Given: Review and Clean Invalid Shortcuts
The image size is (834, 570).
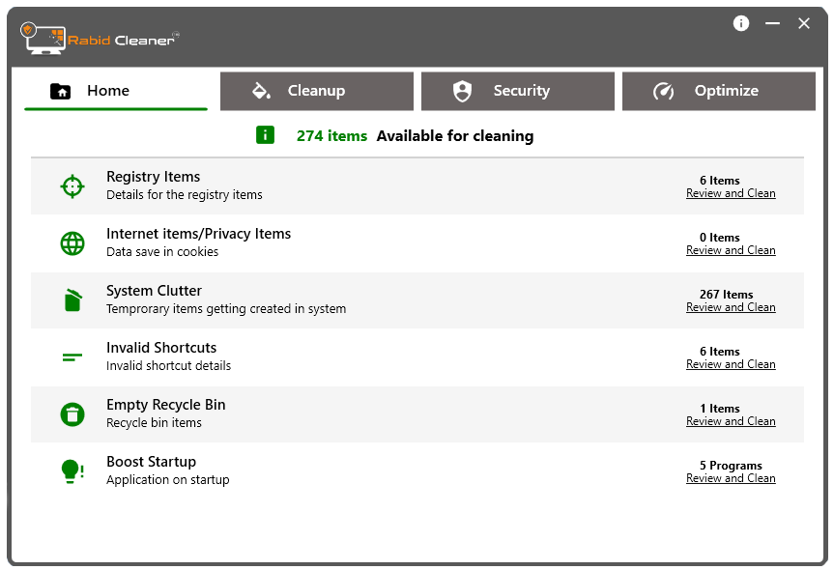Looking at the screenshot, I should click(x=731, y=363).
